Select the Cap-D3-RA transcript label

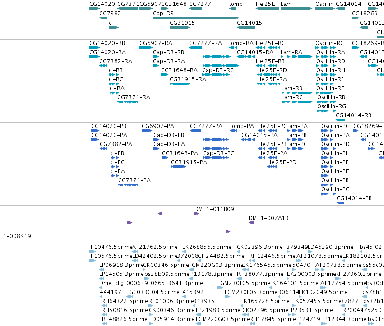point(169,61)
